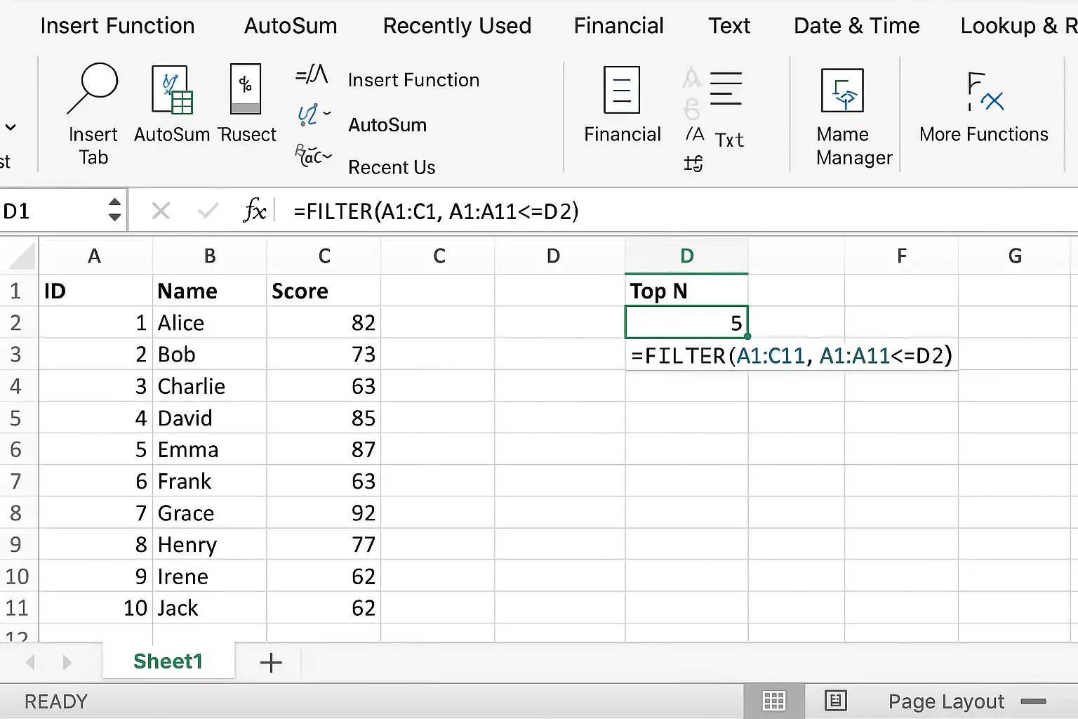
Task: Expand the chevron at the ribbon's left edge
Action: (11, 127)
